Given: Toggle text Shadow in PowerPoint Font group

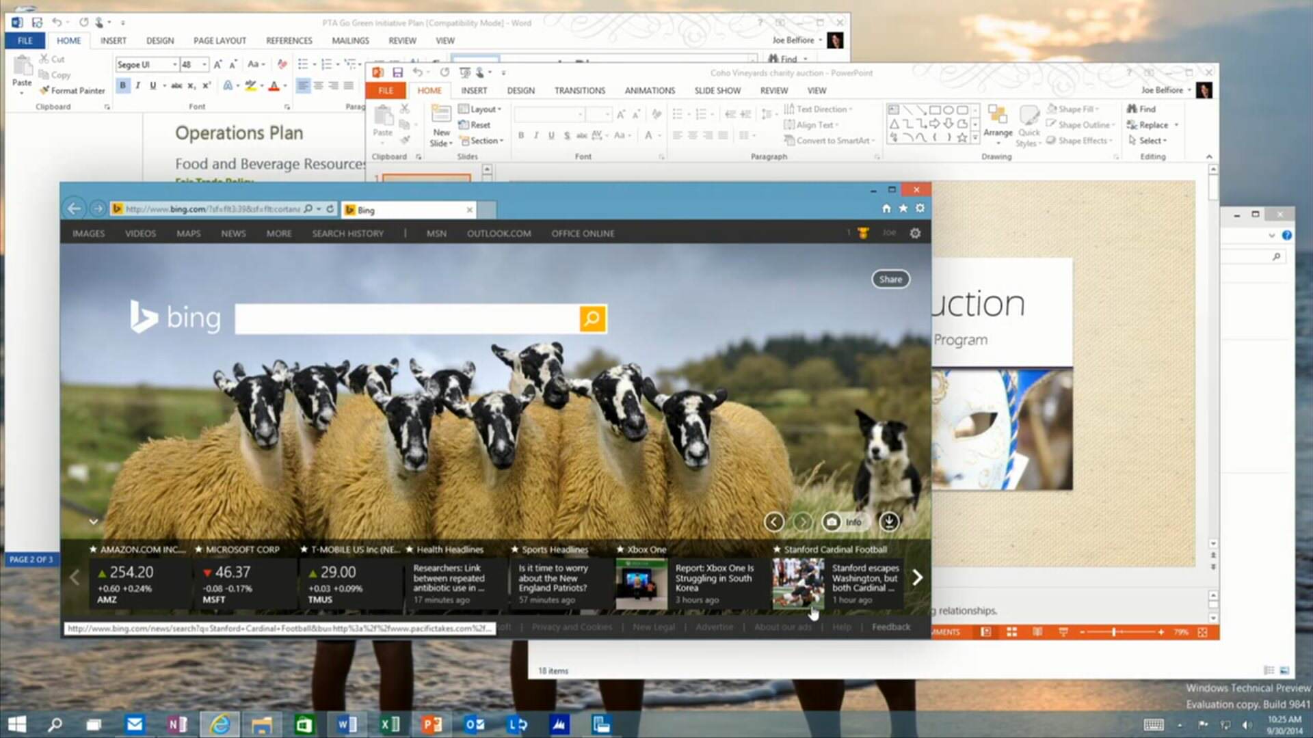Looking at the screenshot, I should point(566,135).
